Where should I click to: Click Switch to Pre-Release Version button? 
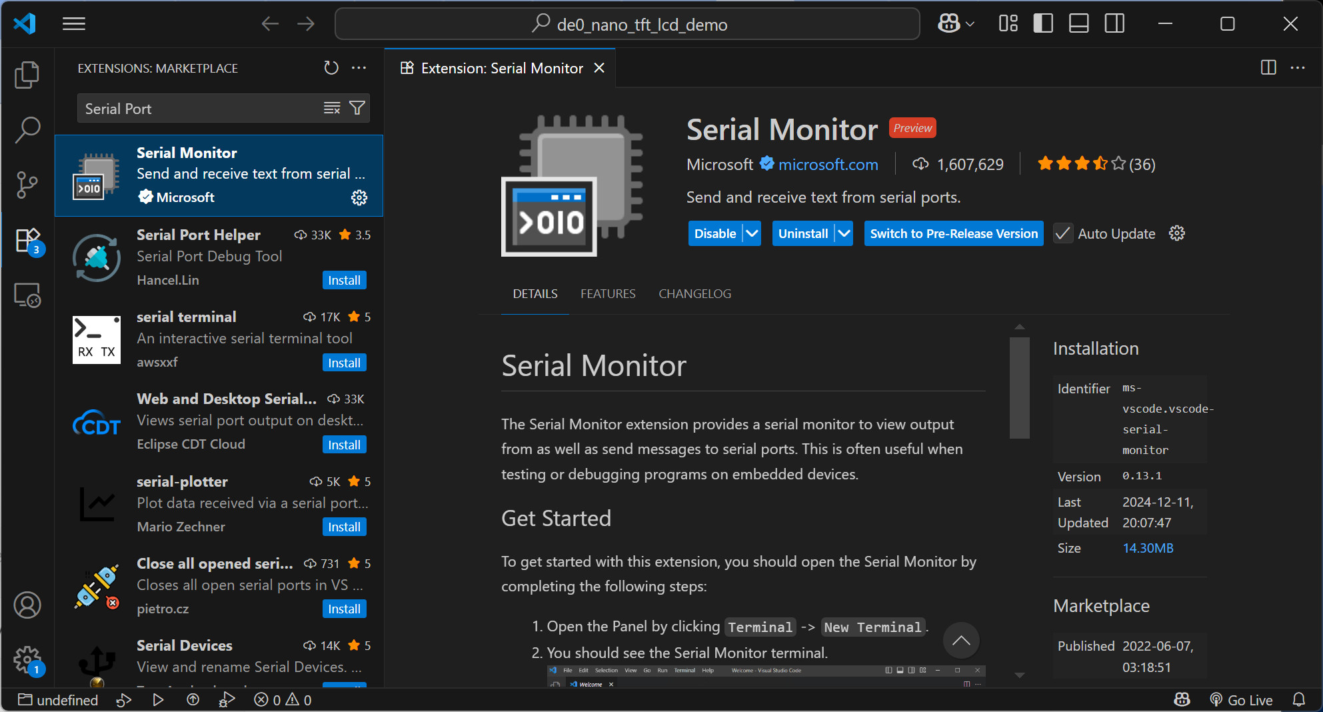click(x=954, y=234)
